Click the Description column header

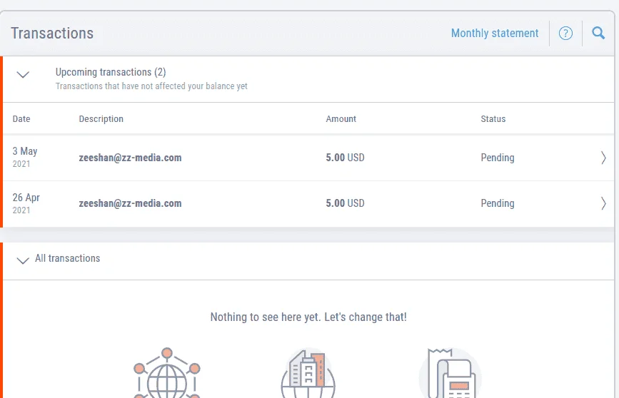tap(101, 118)
